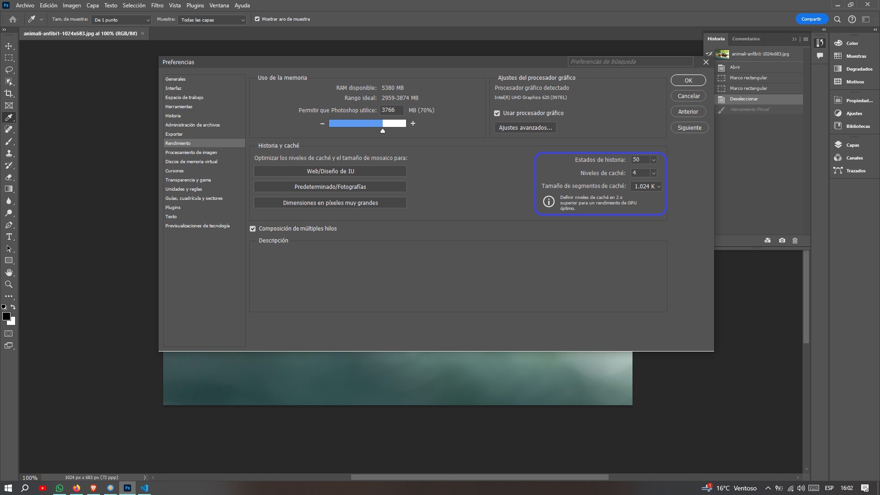Screen dimensions: 880x495
Task: Select the Crop tool
Action: click(x=9, y=93)
